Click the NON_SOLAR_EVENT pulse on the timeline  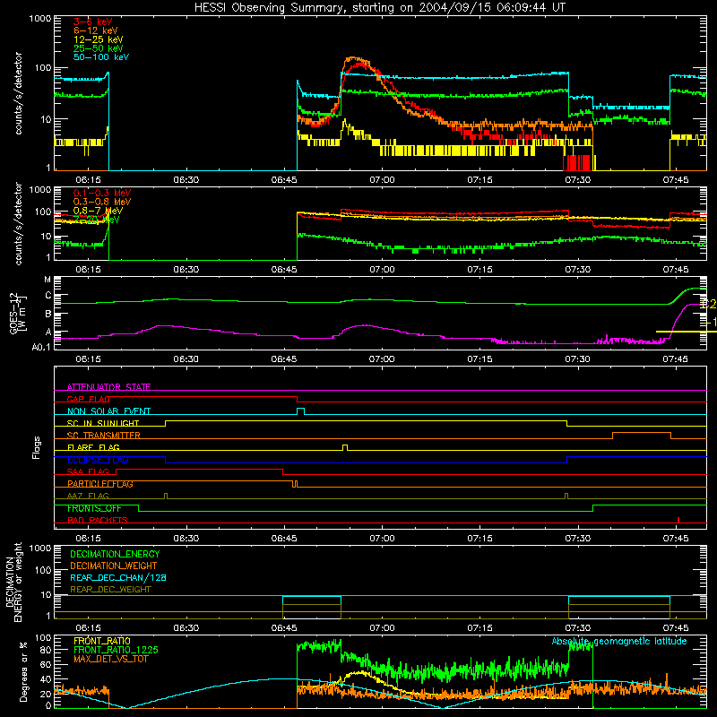tap(300, 411)
